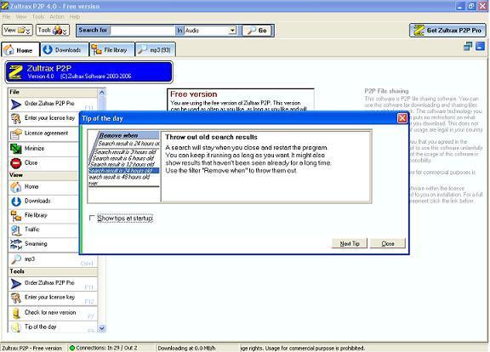
Task: Click the Enter your license key icon under File
Action: 15,119
